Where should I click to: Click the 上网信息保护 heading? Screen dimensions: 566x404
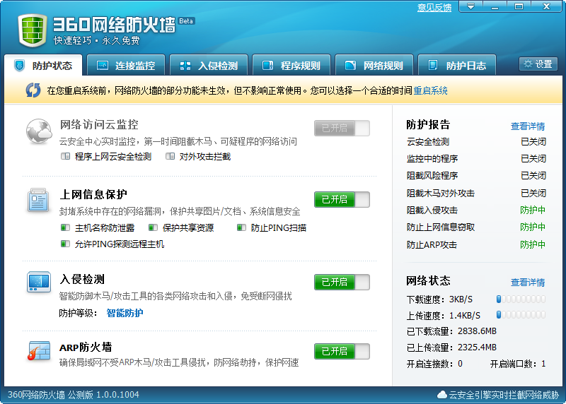[x=93, y=194]
